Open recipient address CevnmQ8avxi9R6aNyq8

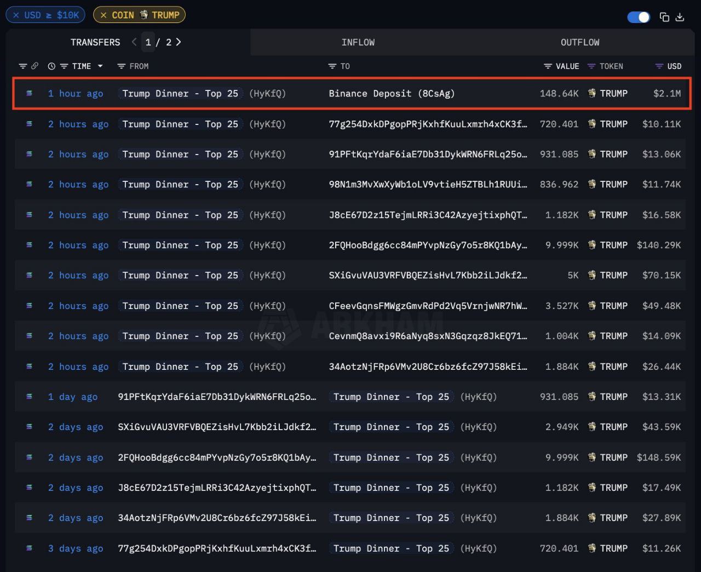pyautogui.click(x=428, y=336)
